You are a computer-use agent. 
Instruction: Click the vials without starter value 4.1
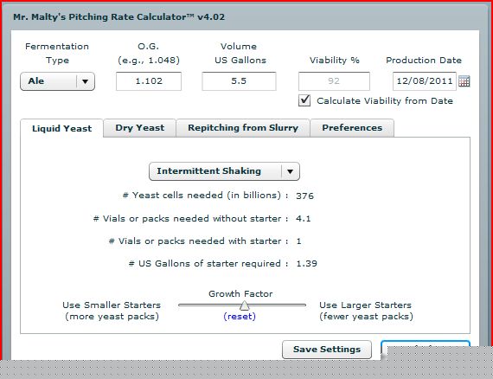tap(303, 219)
